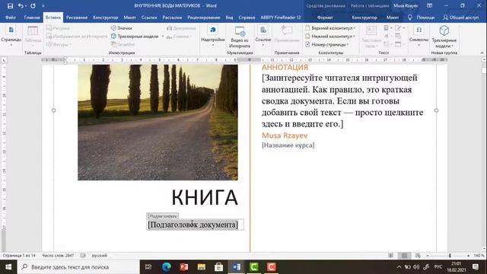Open Quick Access Toolbar customization arrow

tap(43, 6)
